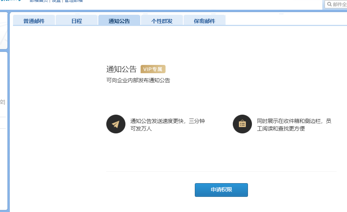Switch to the 普通邮件 tab
The image size is (347, 212).
[x=34, y=21]
